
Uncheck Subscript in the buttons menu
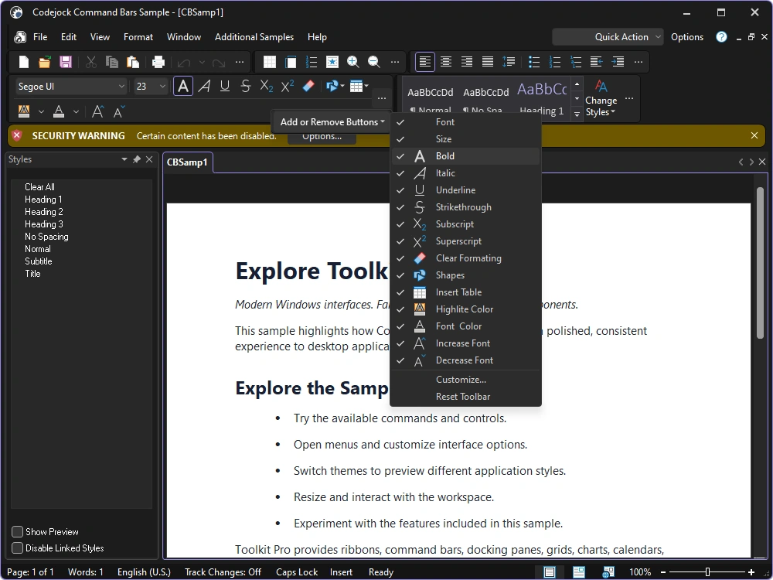(465, 224)
